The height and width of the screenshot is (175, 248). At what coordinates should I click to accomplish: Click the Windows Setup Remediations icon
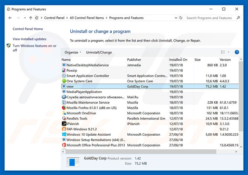[x=64, y=140]
